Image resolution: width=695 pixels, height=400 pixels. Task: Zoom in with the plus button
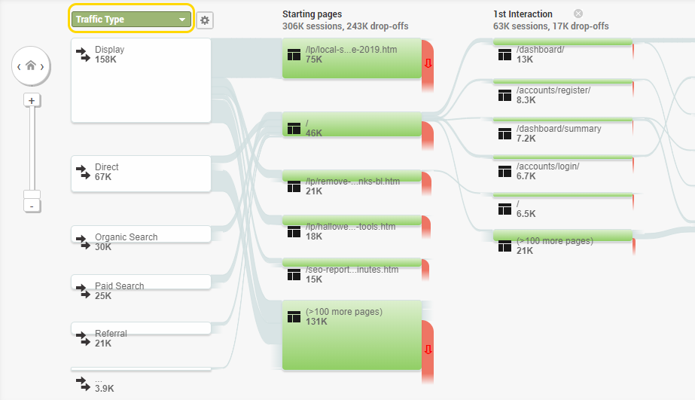click(32, 101)
